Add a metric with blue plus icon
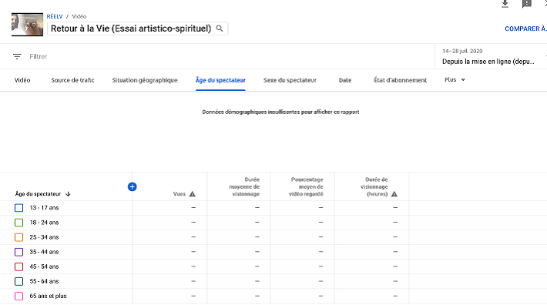The image size is (547, 305). (133, 187)
